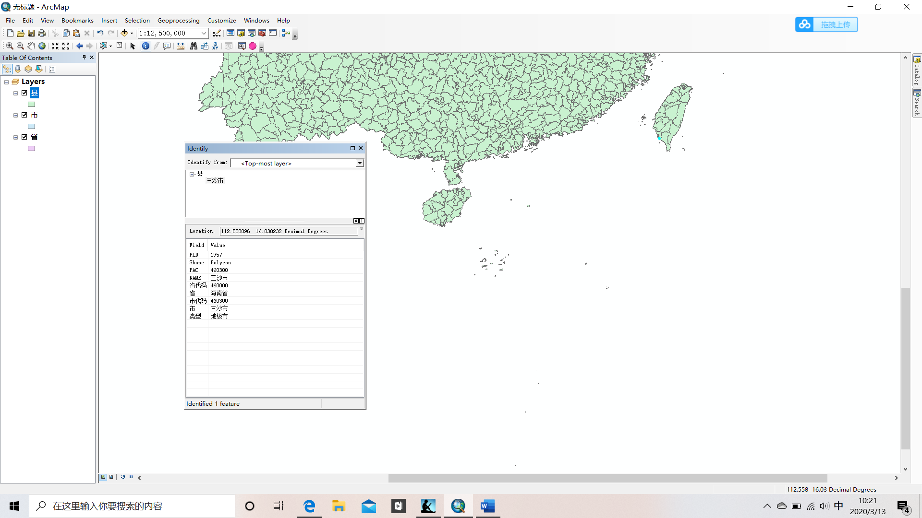
Task: Toggle visibility of the 市 layer
Action: [24, 115]
